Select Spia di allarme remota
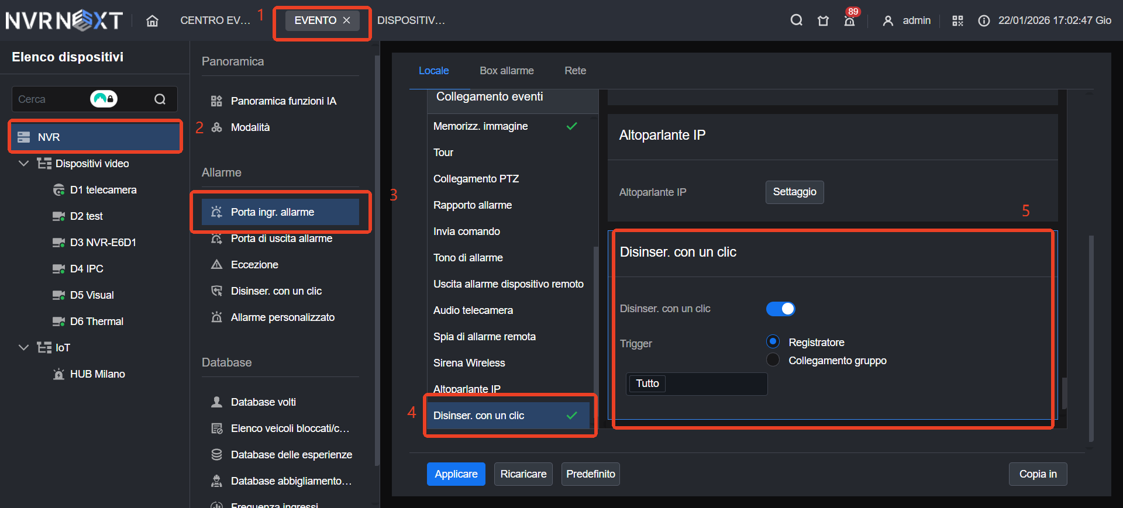Image resolution: width=1123 pixels, height=508 pixels. pos(509,337)
